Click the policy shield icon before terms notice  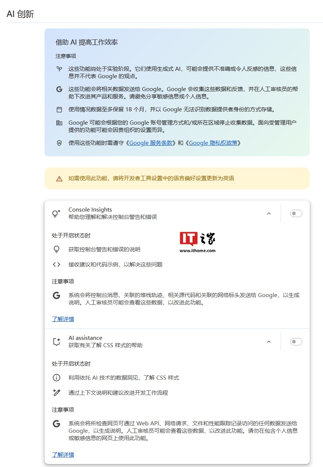click(x=59, y=143)
